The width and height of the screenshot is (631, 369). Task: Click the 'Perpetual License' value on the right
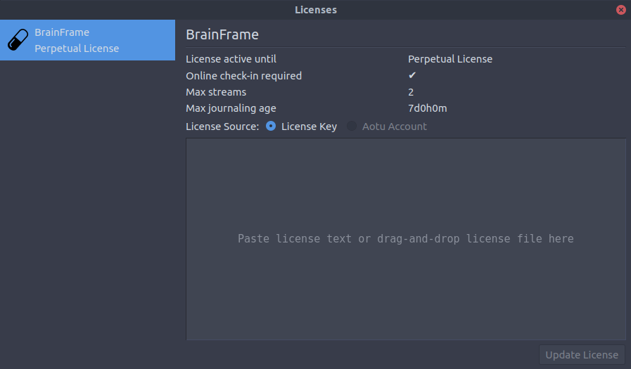[450, 59]
